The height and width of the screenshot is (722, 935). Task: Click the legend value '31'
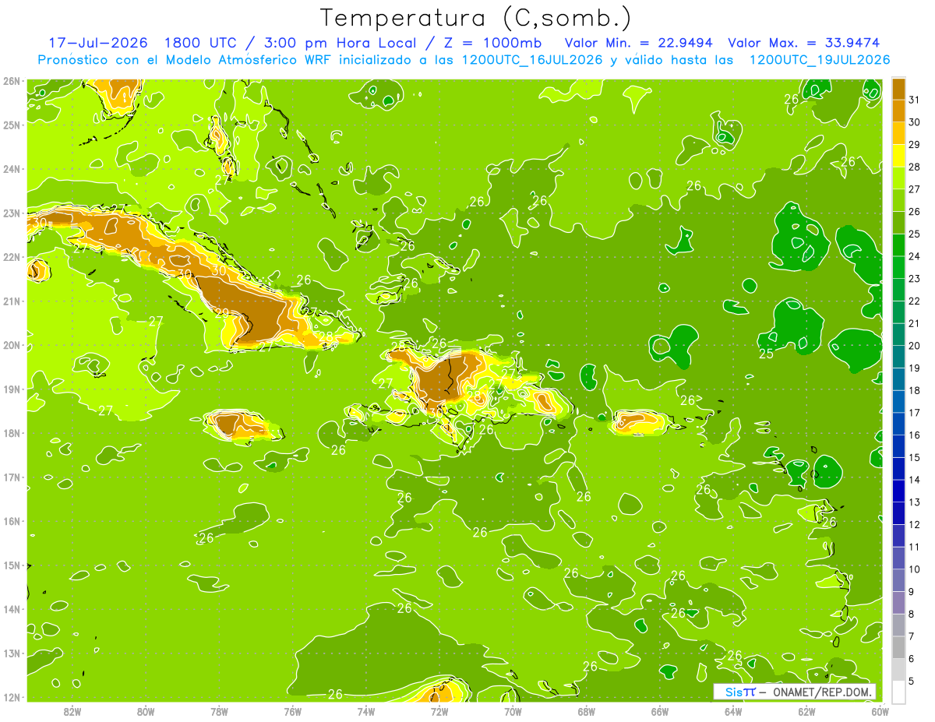coord(914,100)
